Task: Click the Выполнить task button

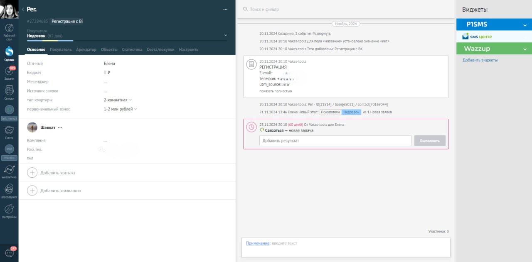Action: pyautogui.click(x=430, y=141)
